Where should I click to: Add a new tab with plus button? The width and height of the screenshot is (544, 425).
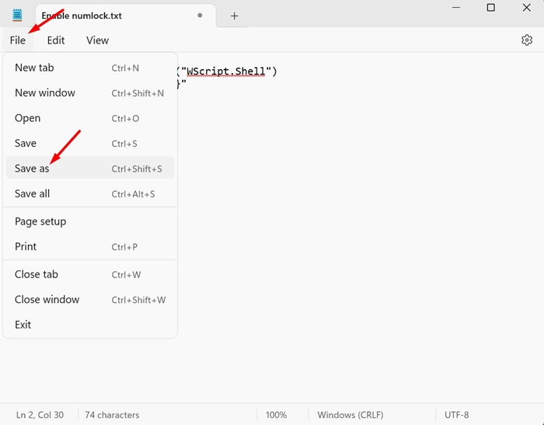[234, 16]
